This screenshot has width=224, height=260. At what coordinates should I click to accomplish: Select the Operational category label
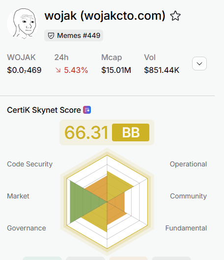(188, 164)
